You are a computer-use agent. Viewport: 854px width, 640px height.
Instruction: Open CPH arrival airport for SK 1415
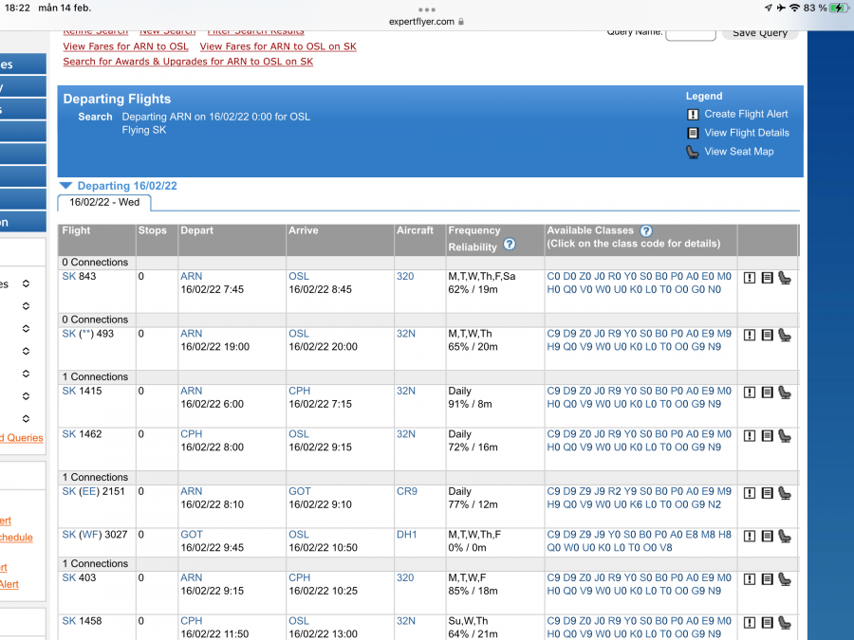tap(300, 391)
